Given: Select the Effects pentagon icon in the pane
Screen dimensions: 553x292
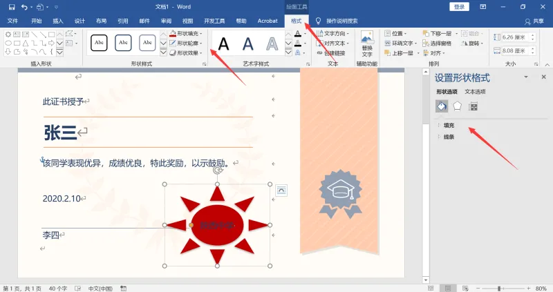Looking at the screenshot, I should point(458,106).
